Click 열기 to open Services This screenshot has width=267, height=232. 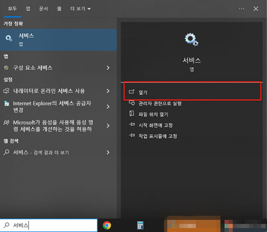[x=192, y=91]
